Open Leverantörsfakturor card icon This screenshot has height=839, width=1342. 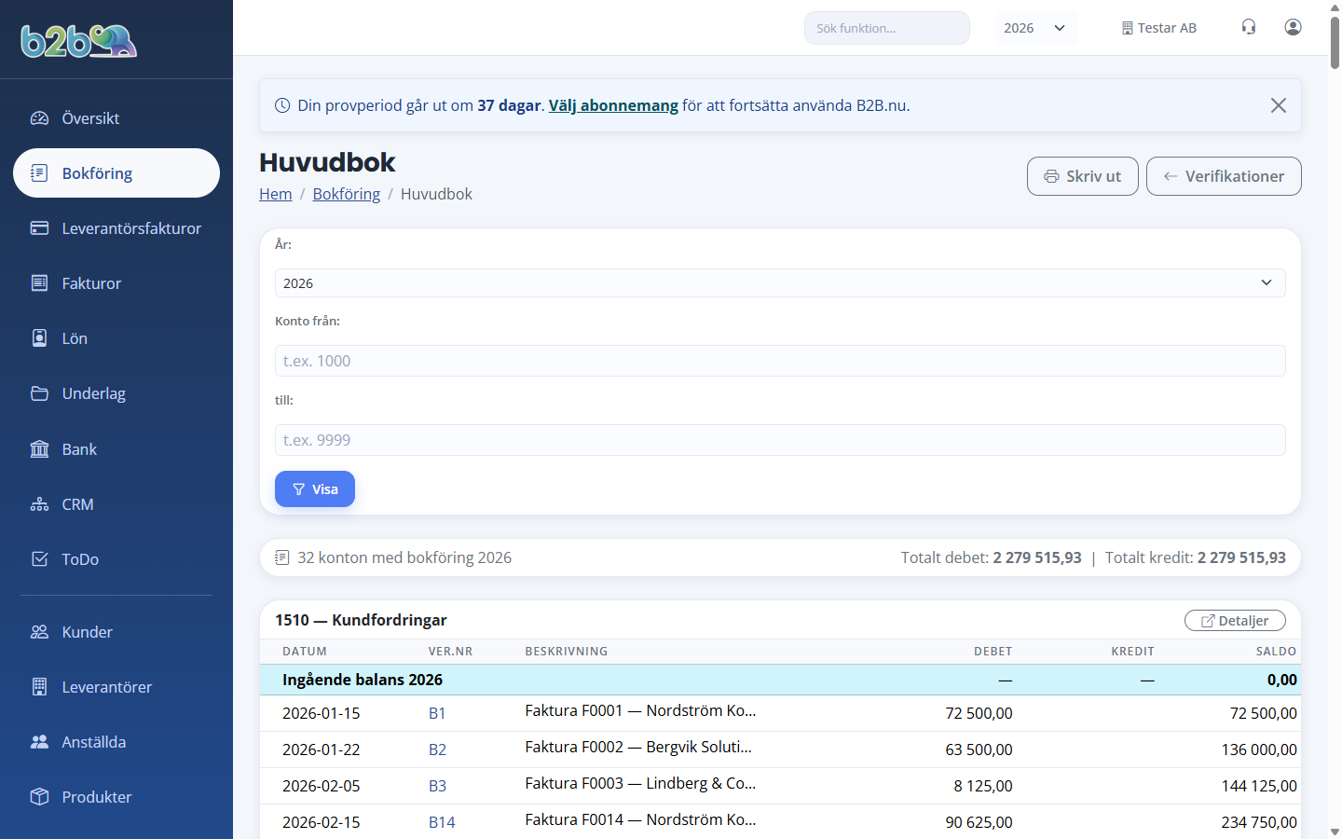pos(39,228)
